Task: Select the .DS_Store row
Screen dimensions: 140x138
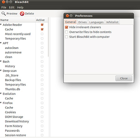Action: point(24,75)
